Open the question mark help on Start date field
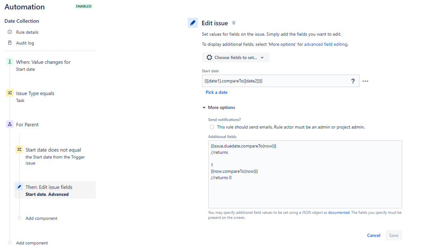Screen dimensions: 424x252 [353, 81]
